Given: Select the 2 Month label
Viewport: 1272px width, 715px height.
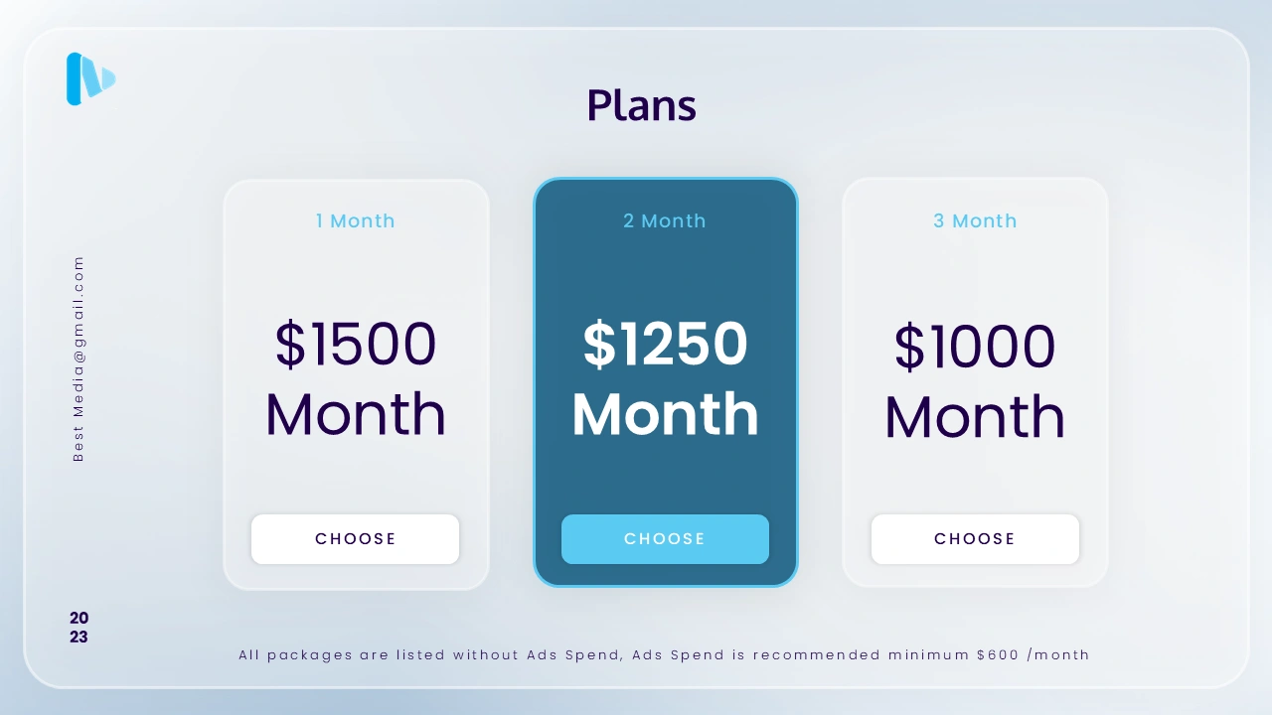Looking at the screenshot, I should point(665,220).
